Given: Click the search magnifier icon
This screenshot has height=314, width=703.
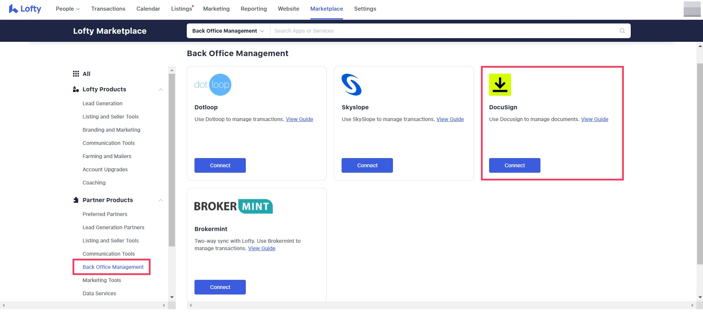Looking at the screenshot, I should tap(622, 31).
